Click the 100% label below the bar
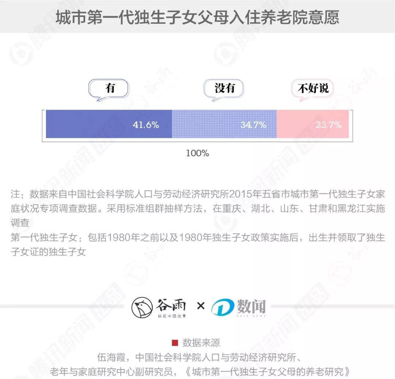Image resolution: width=395 pixels, height=379 pixels. pyautogui.click(x=197, y=153)
